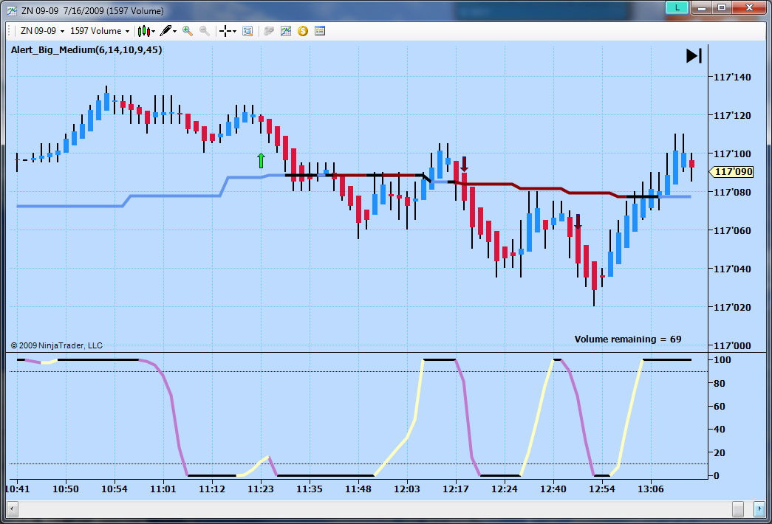This screenshot has width=772, height=524.
Task: Click the 12:03 time axis label
Action: click(406, 489)
